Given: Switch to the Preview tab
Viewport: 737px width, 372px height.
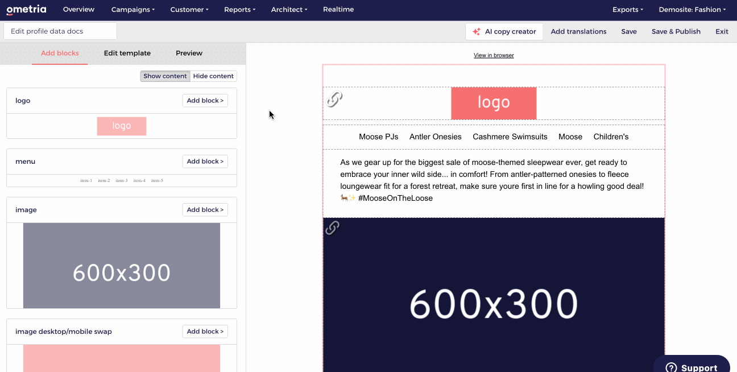Looking at the screenshot, I should 189,53.
